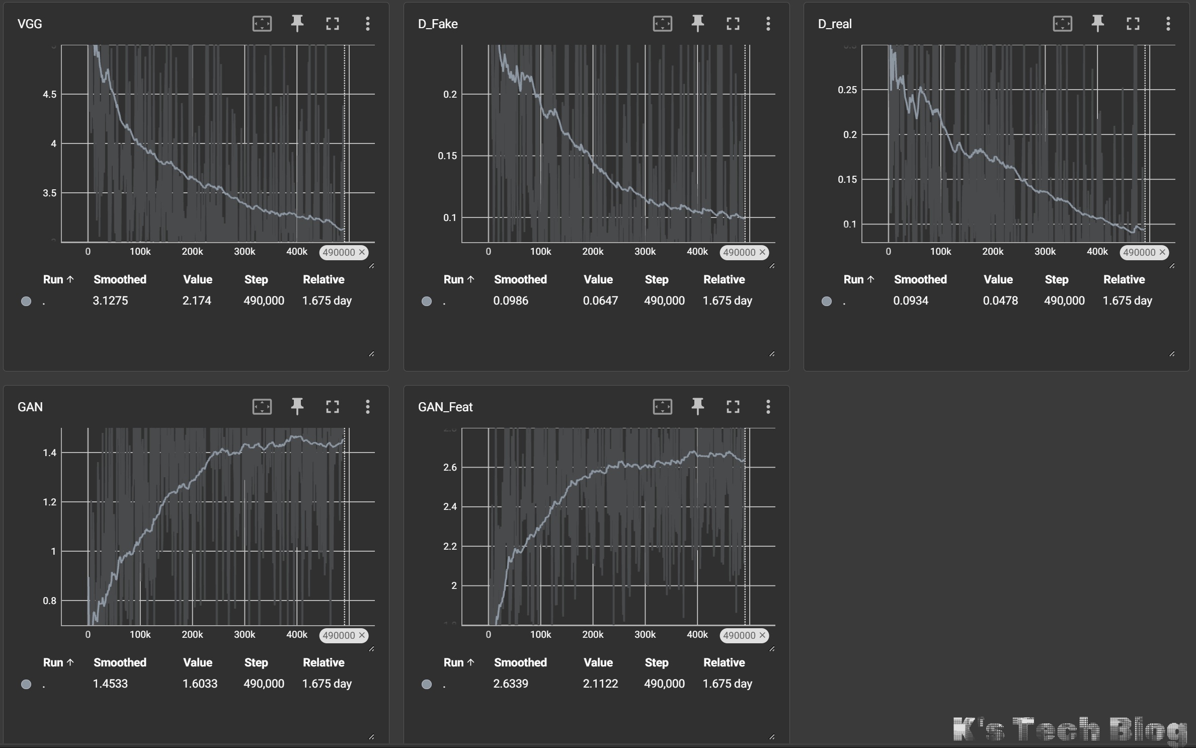Select the run row dot in GAN table
1196x748 pixels.
coord(26,684)
